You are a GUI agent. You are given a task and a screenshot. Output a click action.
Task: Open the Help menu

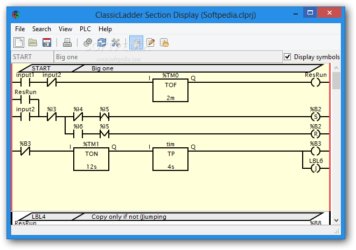click(105, 29)
